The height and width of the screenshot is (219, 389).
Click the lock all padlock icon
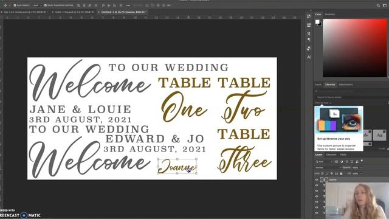pos(341,173)
